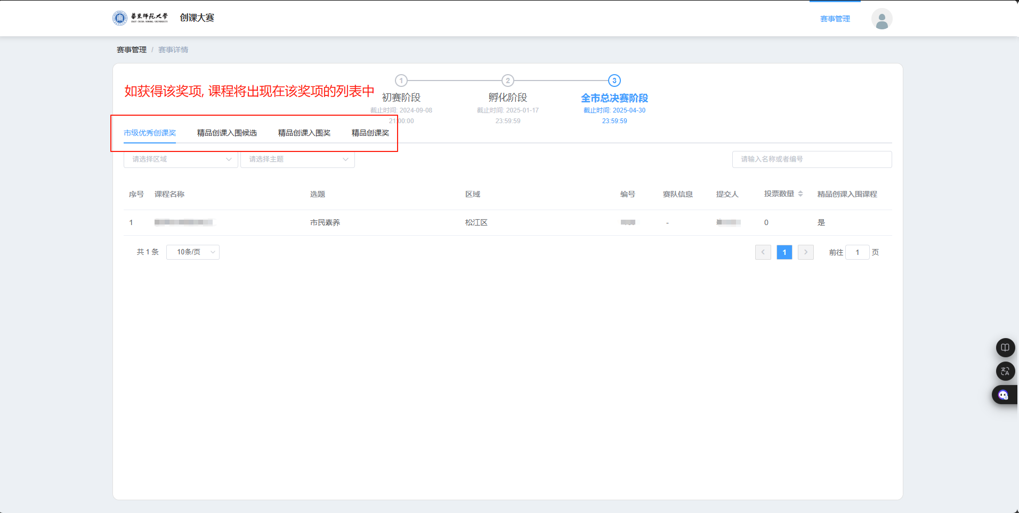Screen dimensions: 1019x513
Task: Open 赛事管理 top navigation menu
Action: pyautogui.click(x=835, y=19)
